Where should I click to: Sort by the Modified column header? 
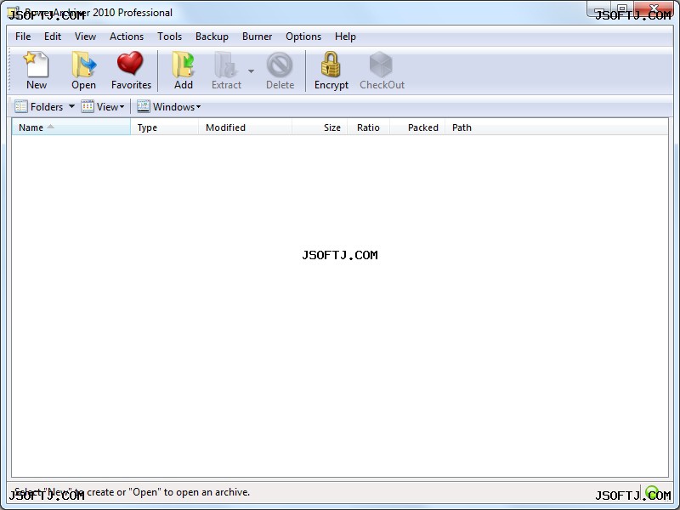[246, 127]
